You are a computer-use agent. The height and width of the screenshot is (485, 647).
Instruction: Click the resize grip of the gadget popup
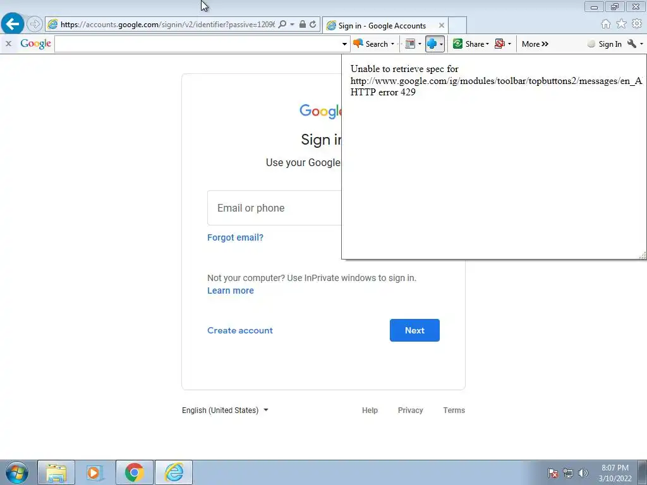(643, 256)
